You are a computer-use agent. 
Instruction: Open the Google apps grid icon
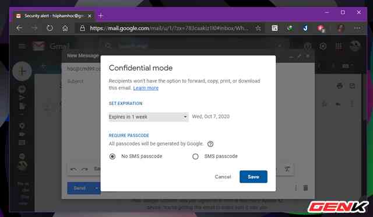[339, 46]
